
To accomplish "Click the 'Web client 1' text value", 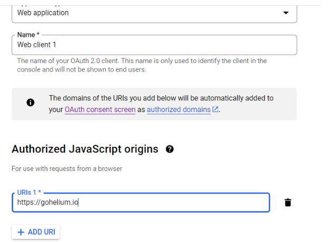I will 36,45.
